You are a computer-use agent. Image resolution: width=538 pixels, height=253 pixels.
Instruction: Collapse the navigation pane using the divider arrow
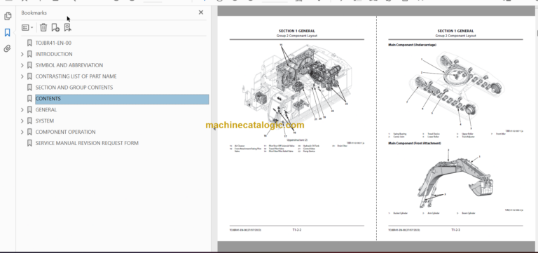coord(214,128)
